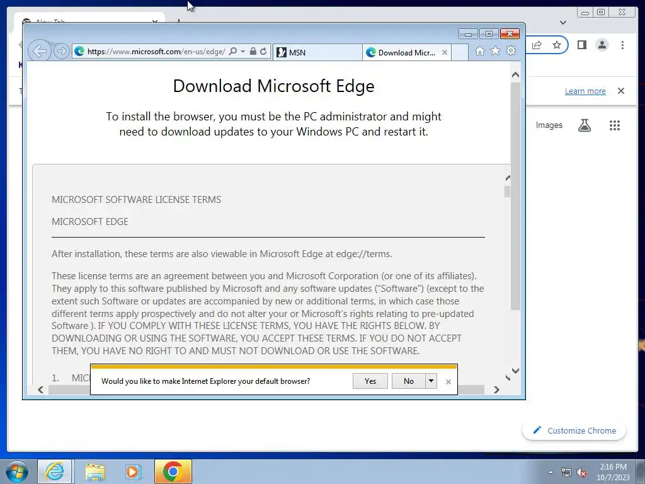Screen dimensions: 645x484
Task: Dismiss the default browser notification bar
Action: click(x=448, y=382)
